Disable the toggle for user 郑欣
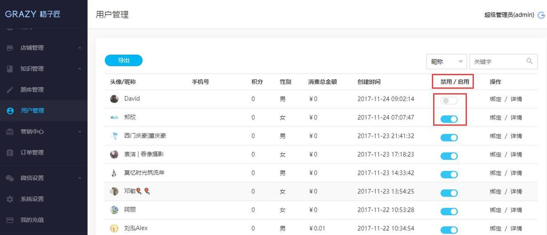The width and height of the screenshot is (547, 235). coord(449,119)
